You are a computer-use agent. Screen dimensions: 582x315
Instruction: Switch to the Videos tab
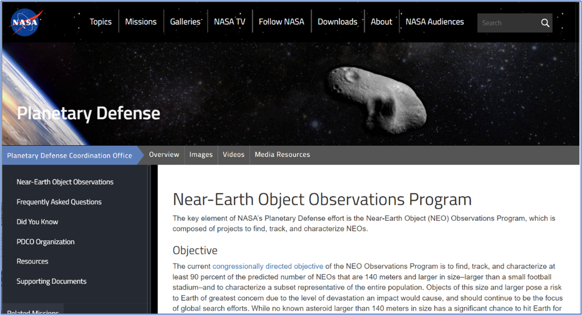233,155
